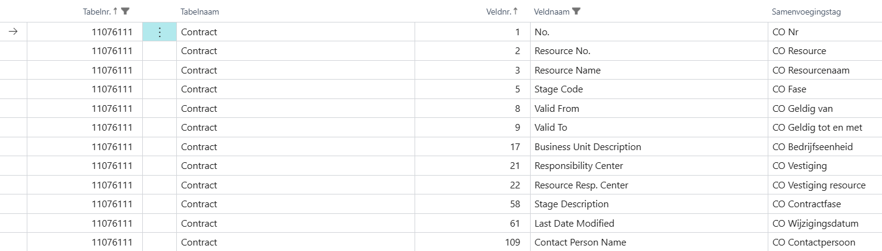
Task: Click sort arrow next to Tabelnr. header
Action: click(x=115, y=11)
